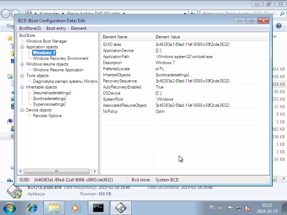Viewport: 287px width, 215px height.
Task: Open the Start menu
Action: coord(8,208)
